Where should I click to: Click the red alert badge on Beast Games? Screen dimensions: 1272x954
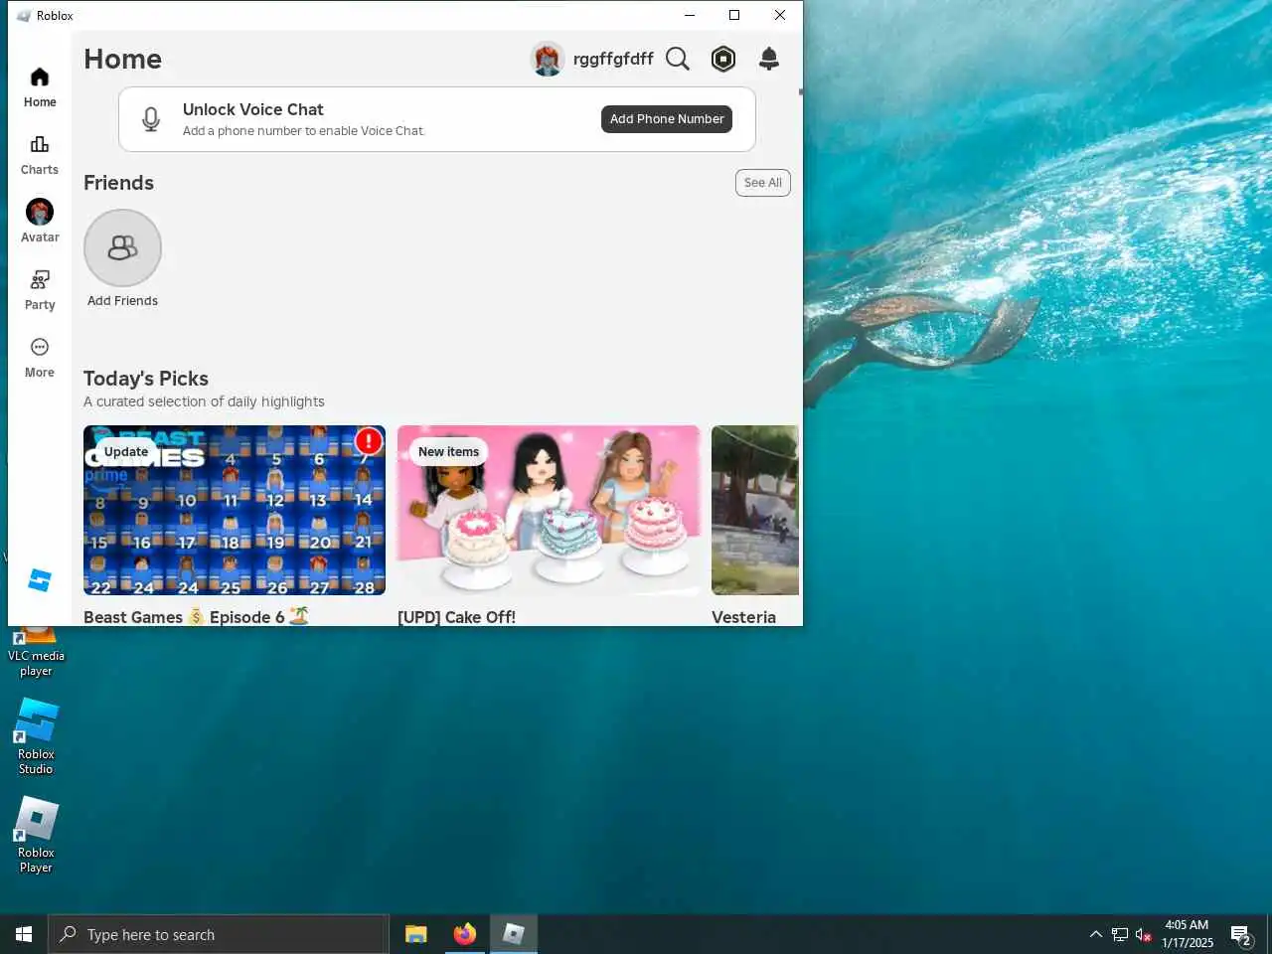[369, 440]
